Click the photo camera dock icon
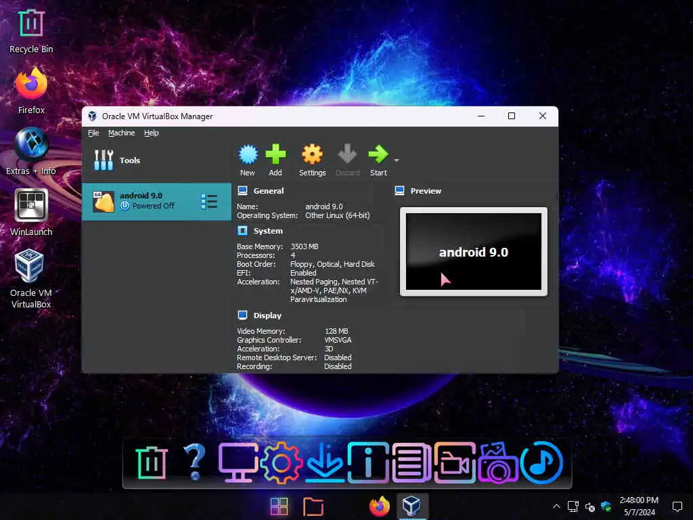693x520 pixels. [x=497, y=462]
